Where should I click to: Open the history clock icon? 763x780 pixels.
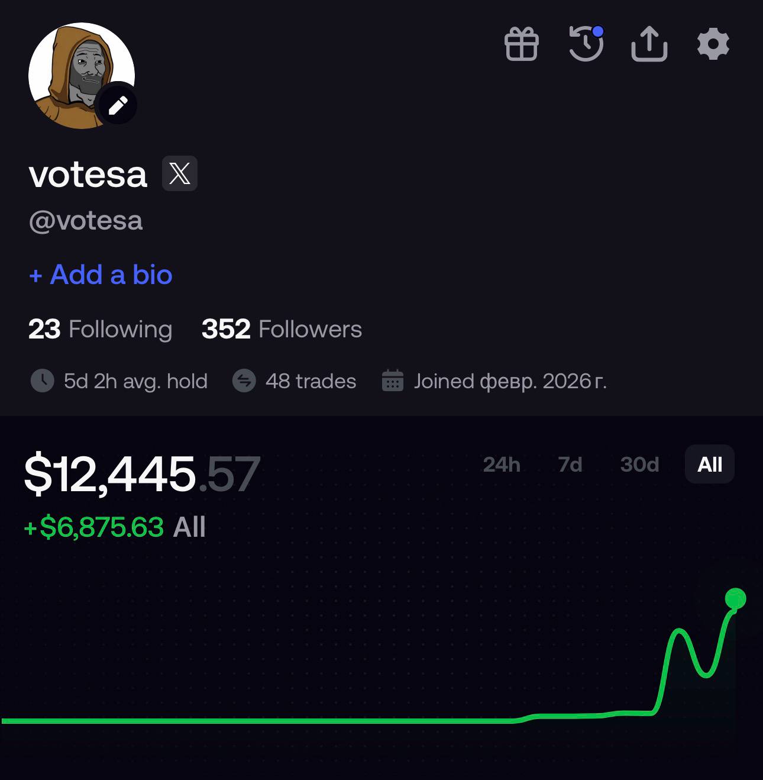coord(586,43)
